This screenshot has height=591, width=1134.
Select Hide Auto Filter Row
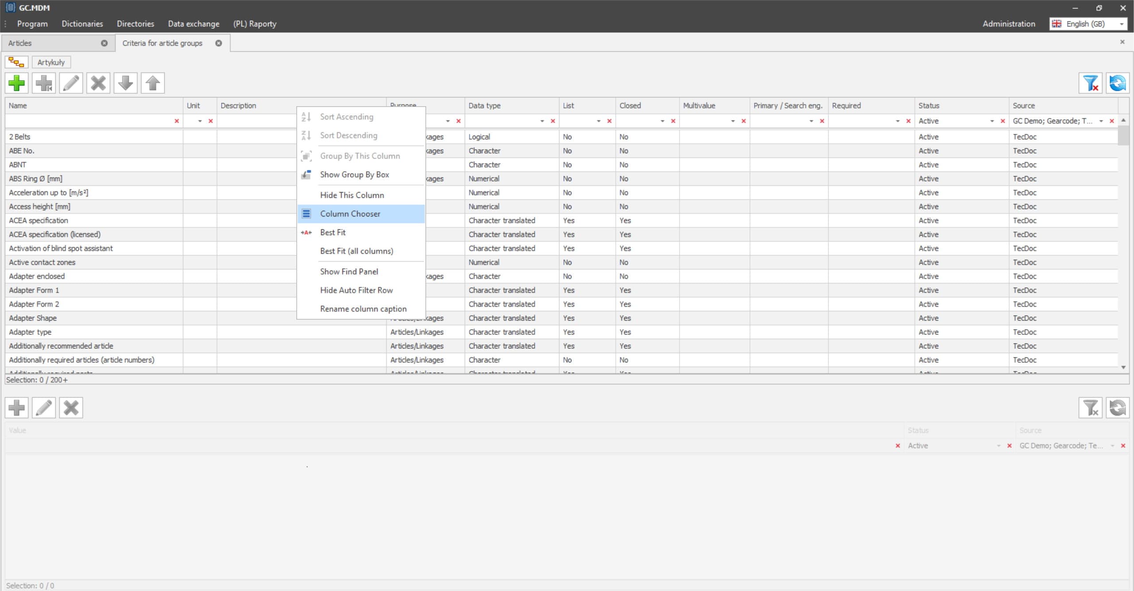361,290
